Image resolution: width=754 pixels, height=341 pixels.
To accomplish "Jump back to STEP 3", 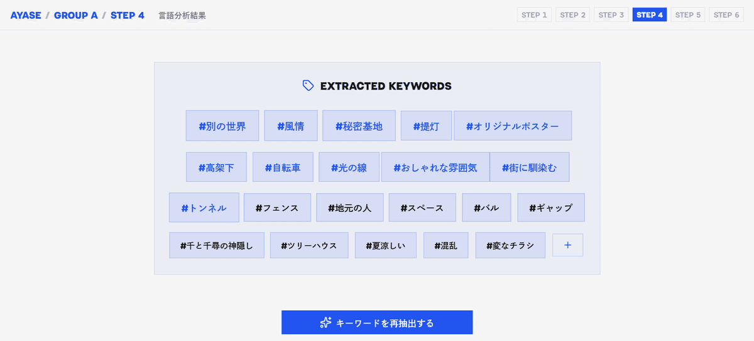I will coord(611,15).
